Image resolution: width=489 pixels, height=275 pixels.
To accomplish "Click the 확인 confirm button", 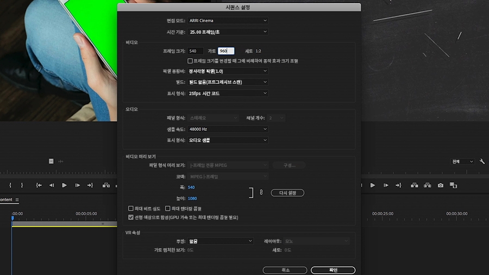I will coord(333,270).
